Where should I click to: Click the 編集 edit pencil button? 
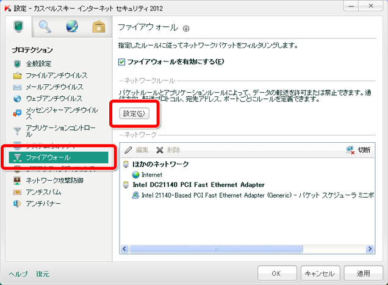click(136, 150)
